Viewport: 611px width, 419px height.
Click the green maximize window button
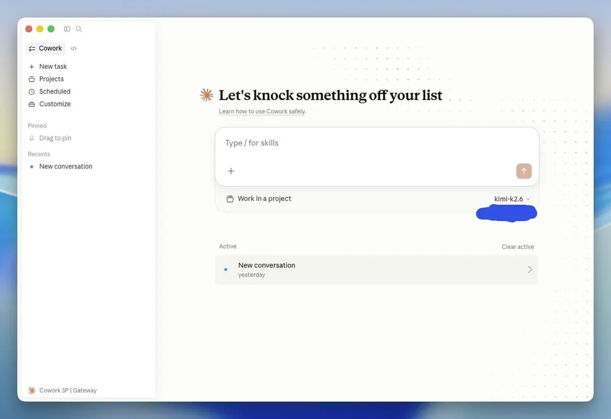[x=51, y=29]
